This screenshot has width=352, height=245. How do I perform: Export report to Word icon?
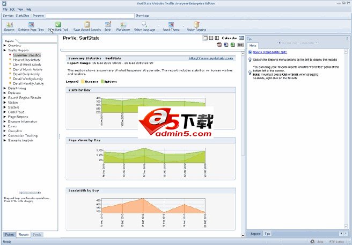[x=226, y=45]
